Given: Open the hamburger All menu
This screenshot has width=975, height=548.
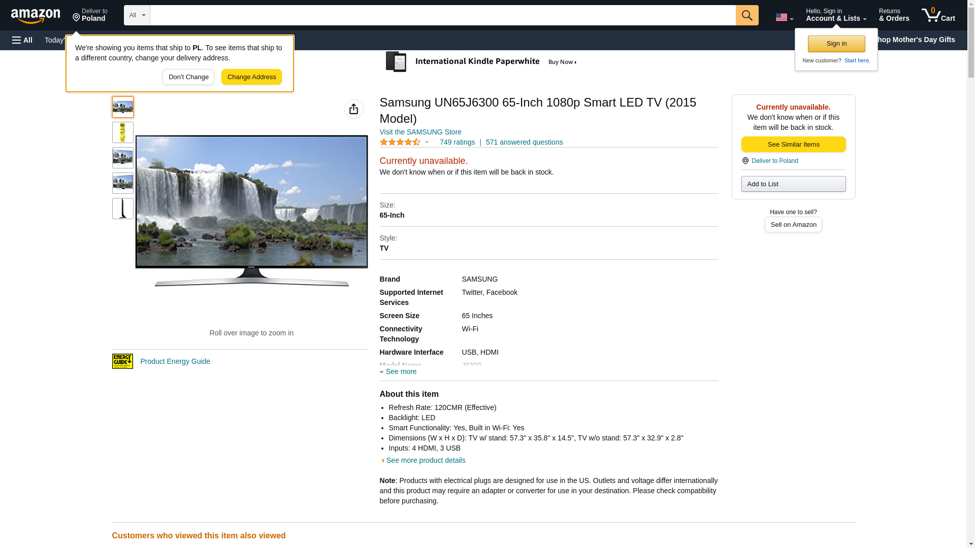Looking at the screenshot, I should [x=22, y=40].
